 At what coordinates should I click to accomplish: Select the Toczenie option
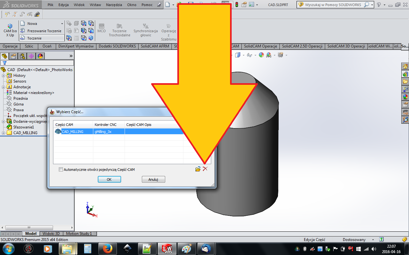pyautogui.click(x=42, y=38)
